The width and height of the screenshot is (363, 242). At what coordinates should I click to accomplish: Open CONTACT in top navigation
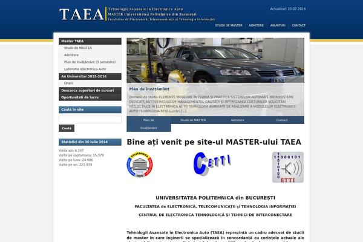(x=298, y=25)
